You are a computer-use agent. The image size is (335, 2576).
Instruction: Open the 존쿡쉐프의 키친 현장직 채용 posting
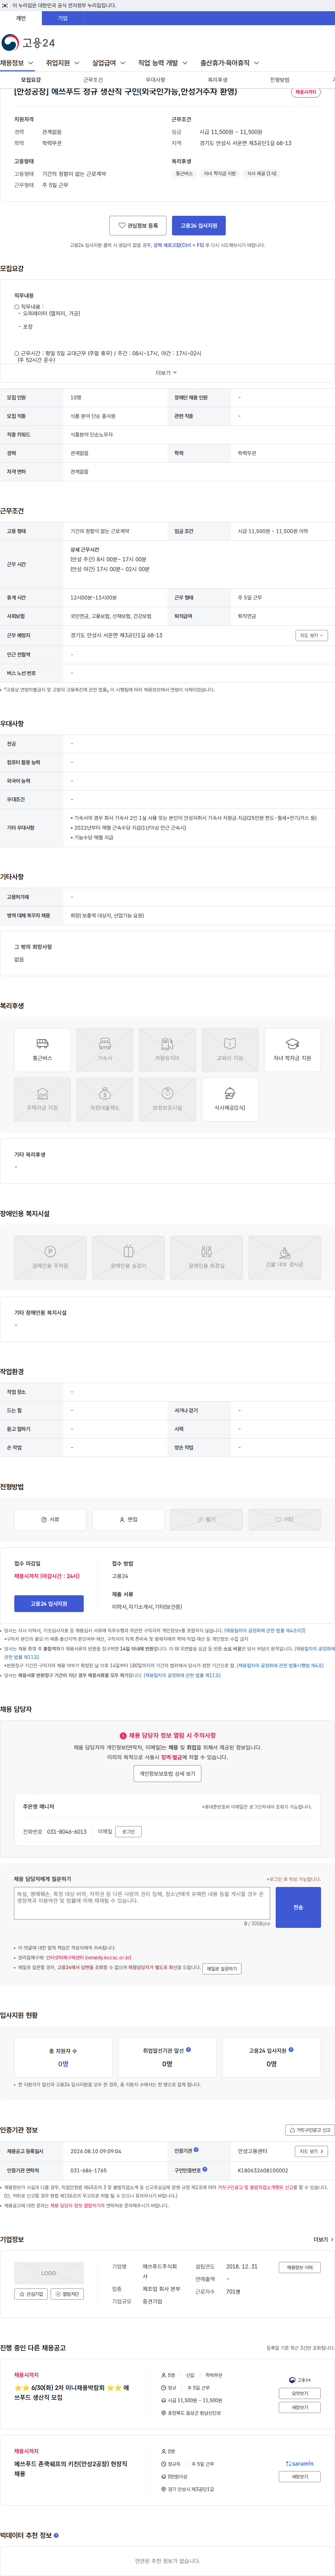[x=71, y=2469]
